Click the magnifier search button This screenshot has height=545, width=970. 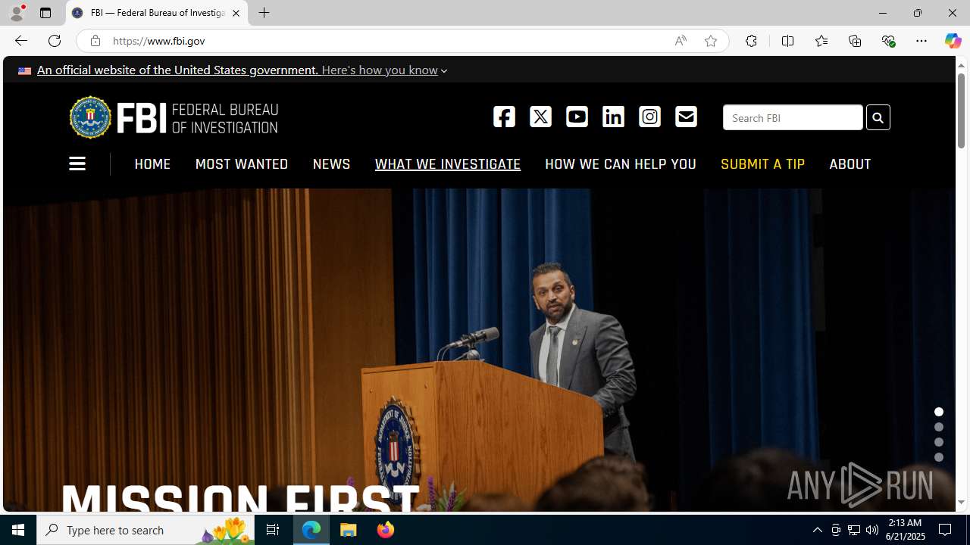[x=878, y=117]
